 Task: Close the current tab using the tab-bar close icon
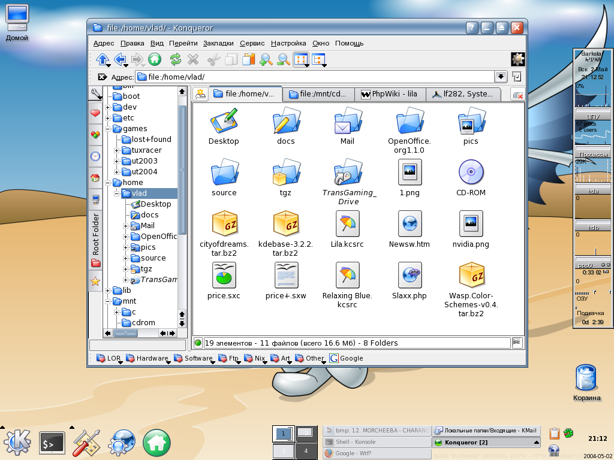[x=517, y=95]
